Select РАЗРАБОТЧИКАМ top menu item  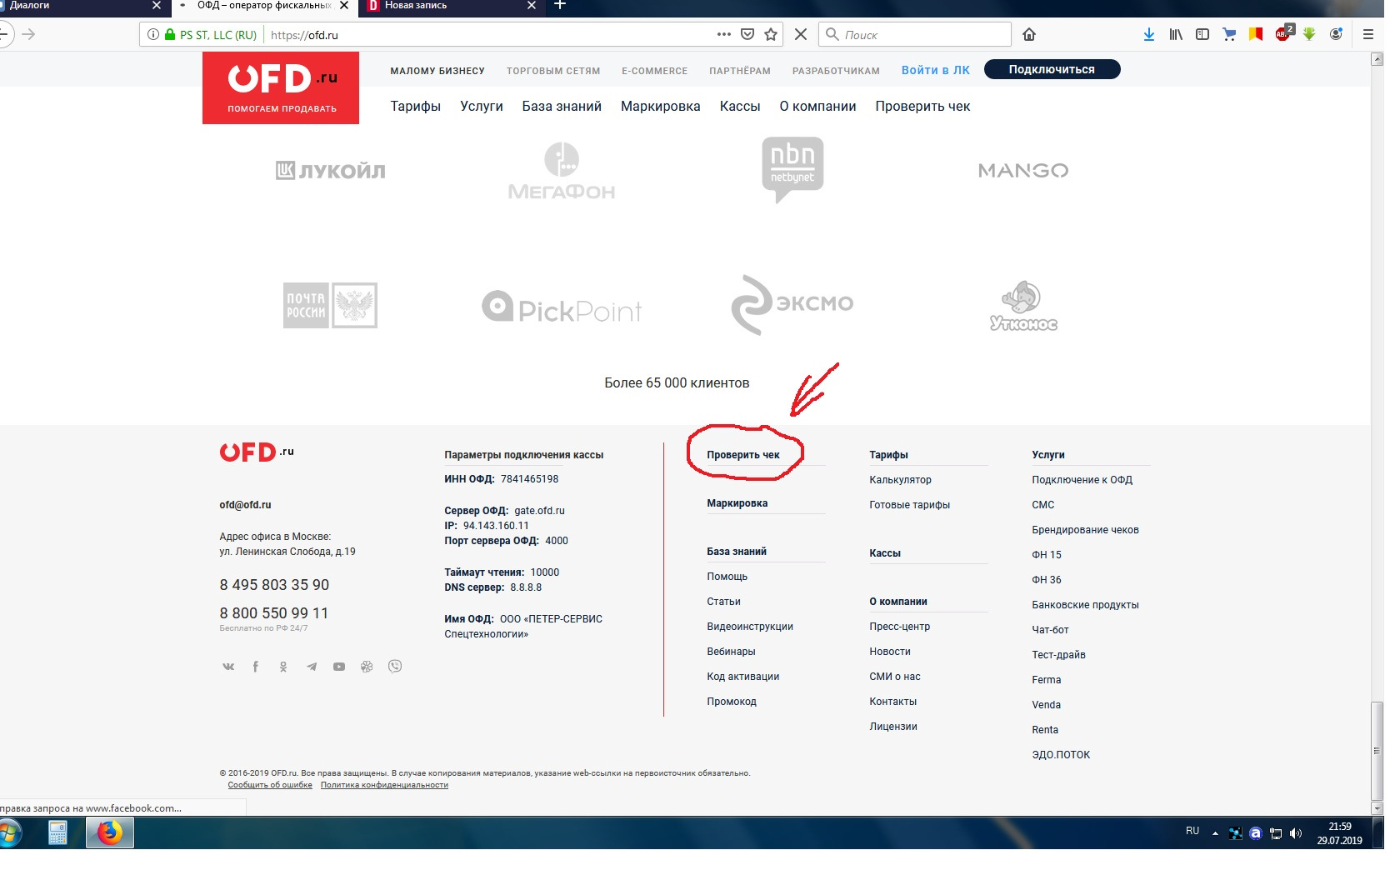(x=836, y=71)
